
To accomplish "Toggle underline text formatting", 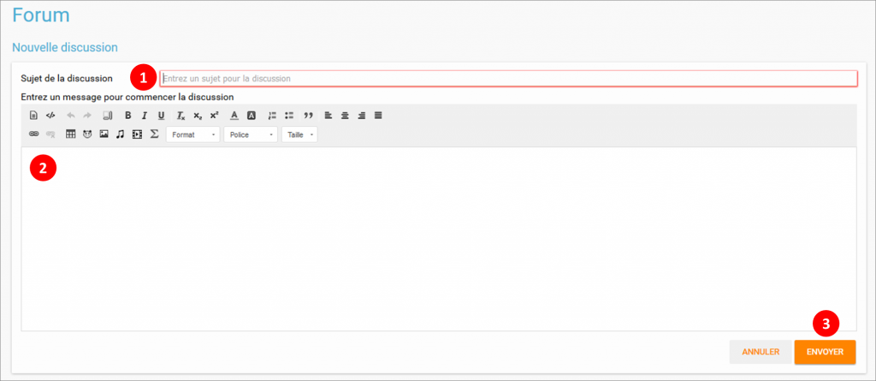I will click(x=161, y=115).
